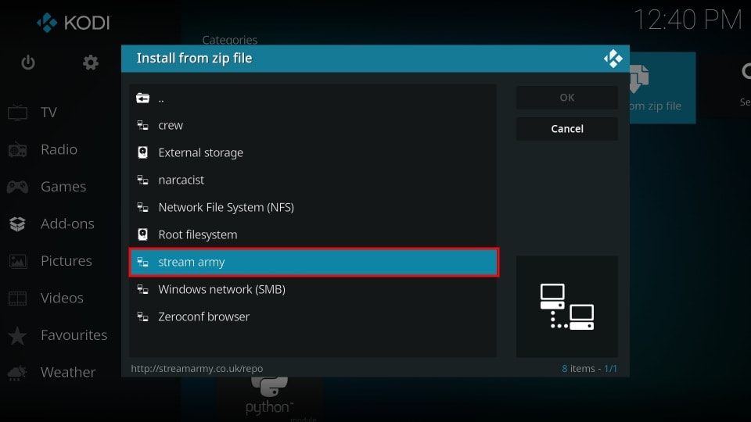Click drive icon beside Root filesystem
This screenshot has height=422, width=751.
[x=142, y=234]
